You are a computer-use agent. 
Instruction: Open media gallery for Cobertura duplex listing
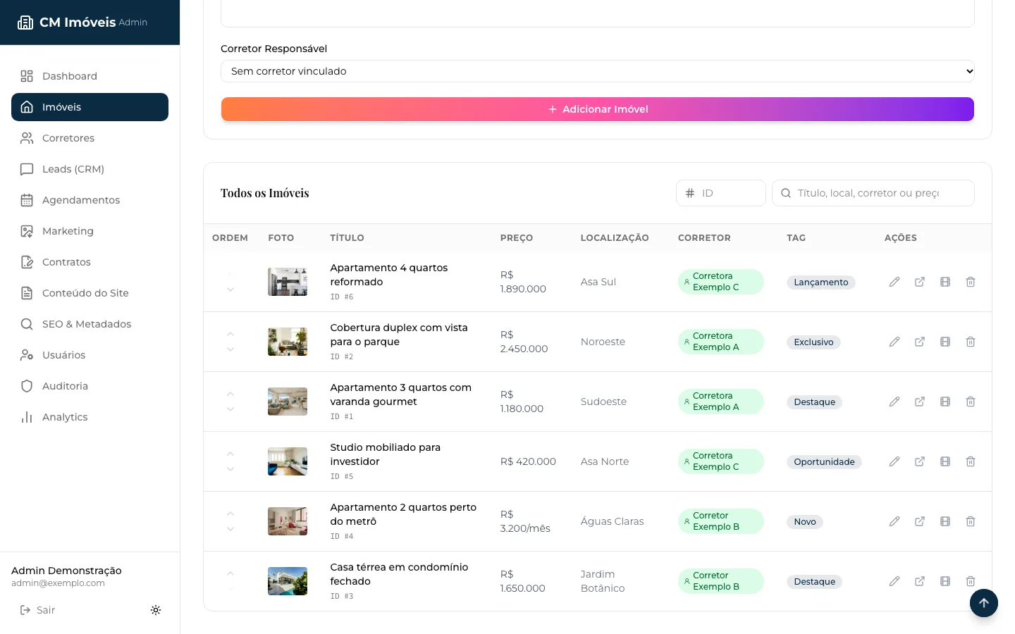(945, 342)
